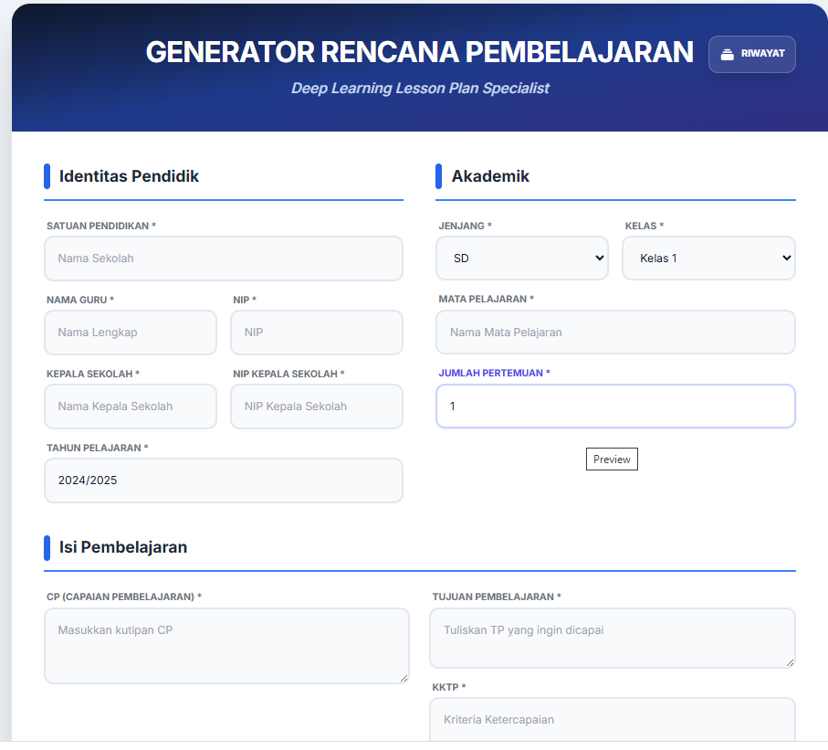
Task: Focus the Nama Sekolah input field
Action: click(x=223, y=259)
